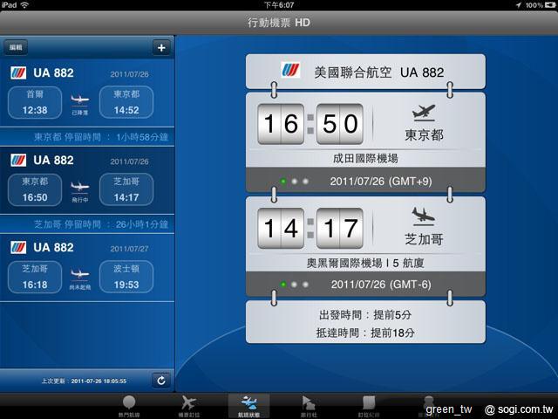558x419 pixels.
Task: Click the 編輯 edit button
Action: click(17, 47)
